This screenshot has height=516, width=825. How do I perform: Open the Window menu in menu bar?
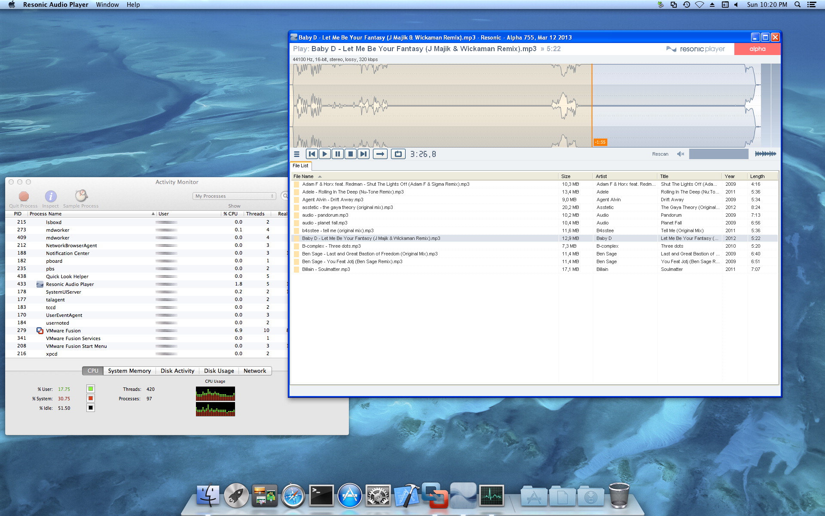pos(107,5)
